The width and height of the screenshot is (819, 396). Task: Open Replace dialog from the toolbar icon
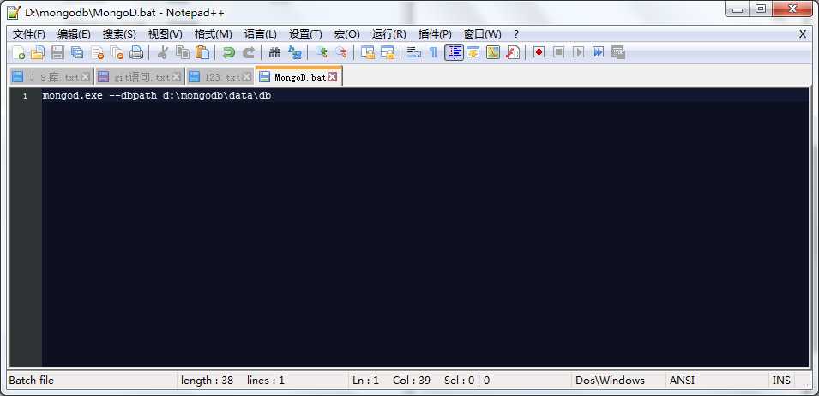point(295,52)
